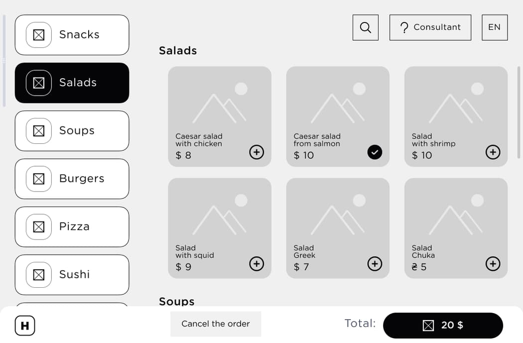Select the Soups category
Screen dimensions: 523x343
[72, 131]
